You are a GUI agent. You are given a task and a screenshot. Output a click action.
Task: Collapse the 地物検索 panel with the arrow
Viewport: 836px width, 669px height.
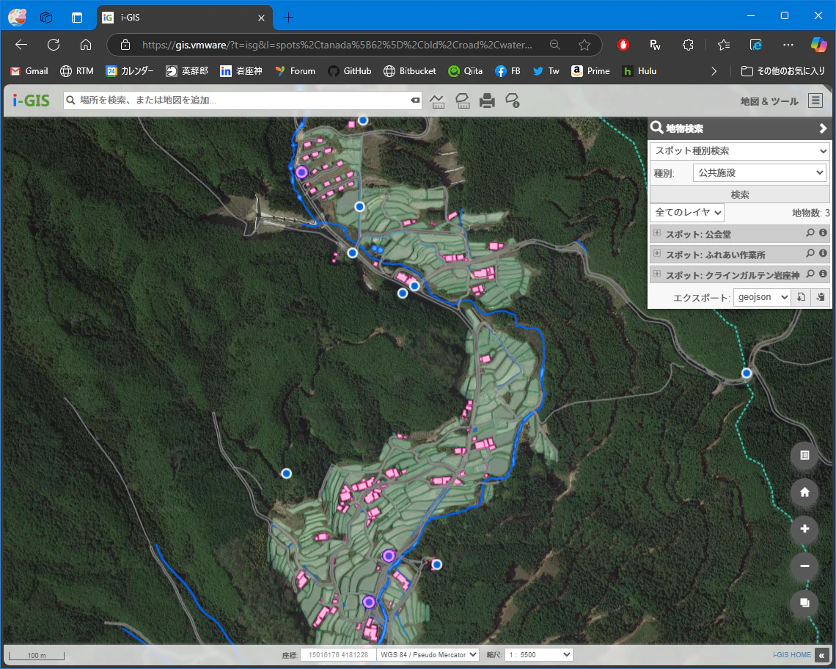pyautogui.click(x=823, y=128)
